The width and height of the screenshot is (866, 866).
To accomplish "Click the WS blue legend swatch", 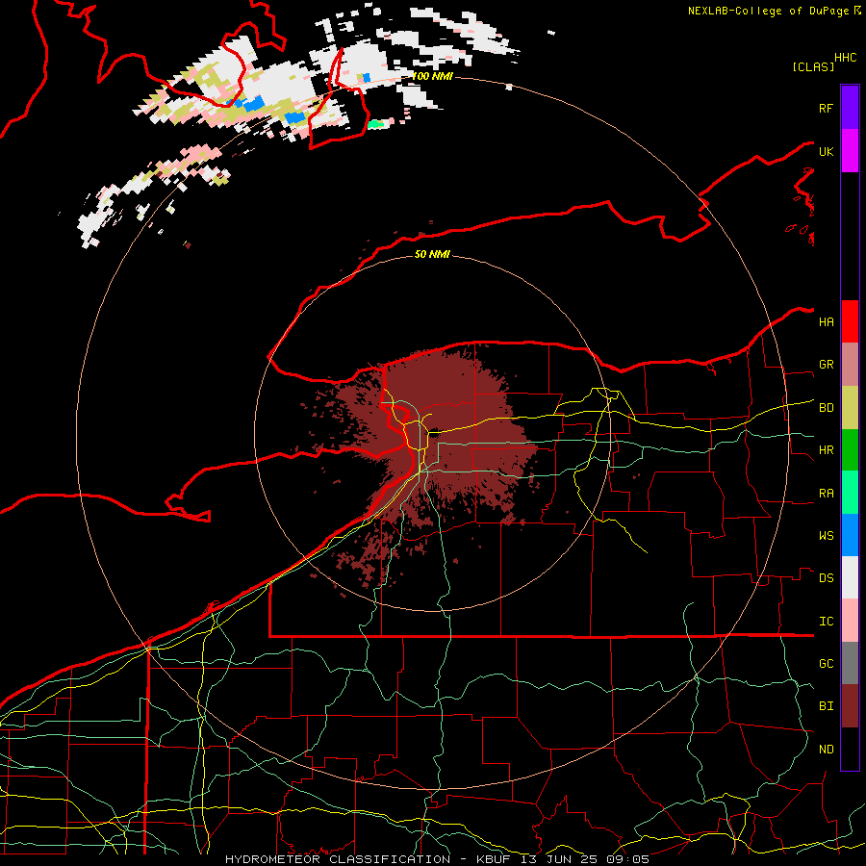I will click(x=850, y=535).
